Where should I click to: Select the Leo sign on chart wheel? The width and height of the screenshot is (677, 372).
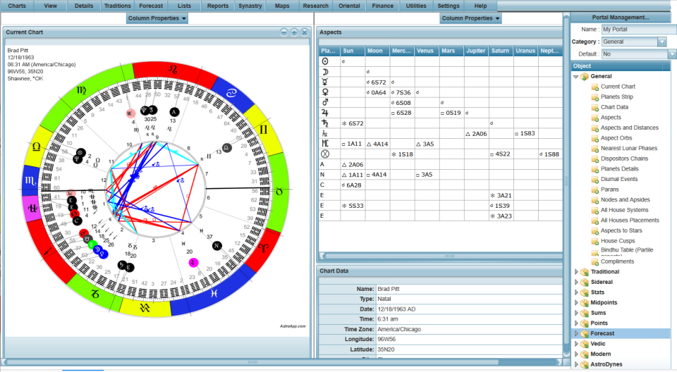[x=173, y=69]
